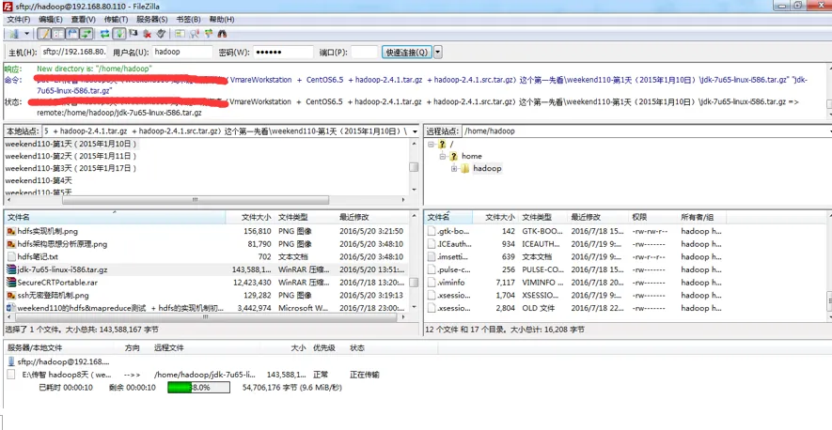832x430 pixels.
Task: Click the sftp server icon in queue
Action: [11, 361]
